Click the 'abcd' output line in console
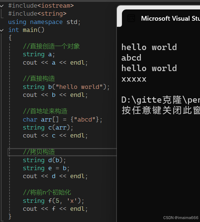 (x=131, y=58)
